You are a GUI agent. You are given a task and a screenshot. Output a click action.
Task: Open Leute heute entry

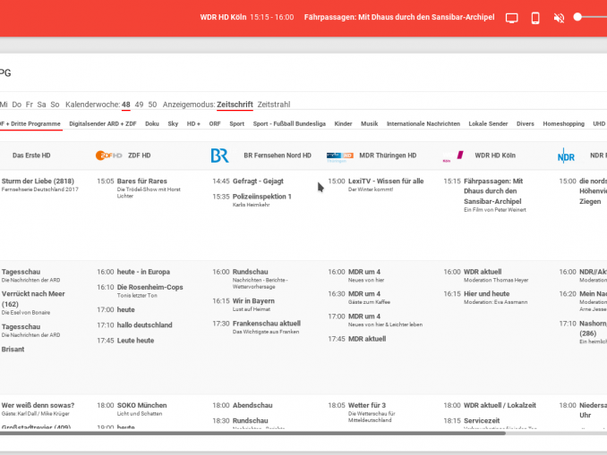(x=135, y=341)
